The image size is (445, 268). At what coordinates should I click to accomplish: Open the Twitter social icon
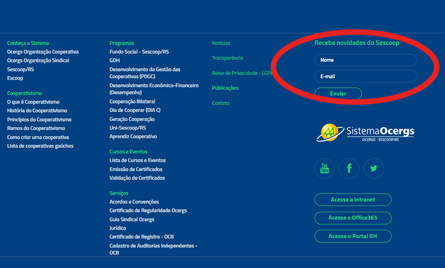click(x=374, y=169)
